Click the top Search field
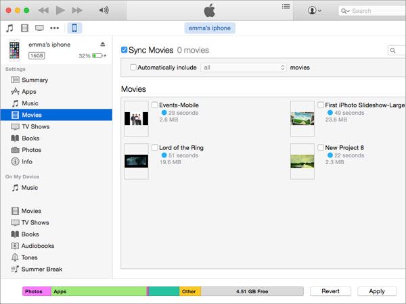The height and width of the screenshot is (304, 406). 372,11
